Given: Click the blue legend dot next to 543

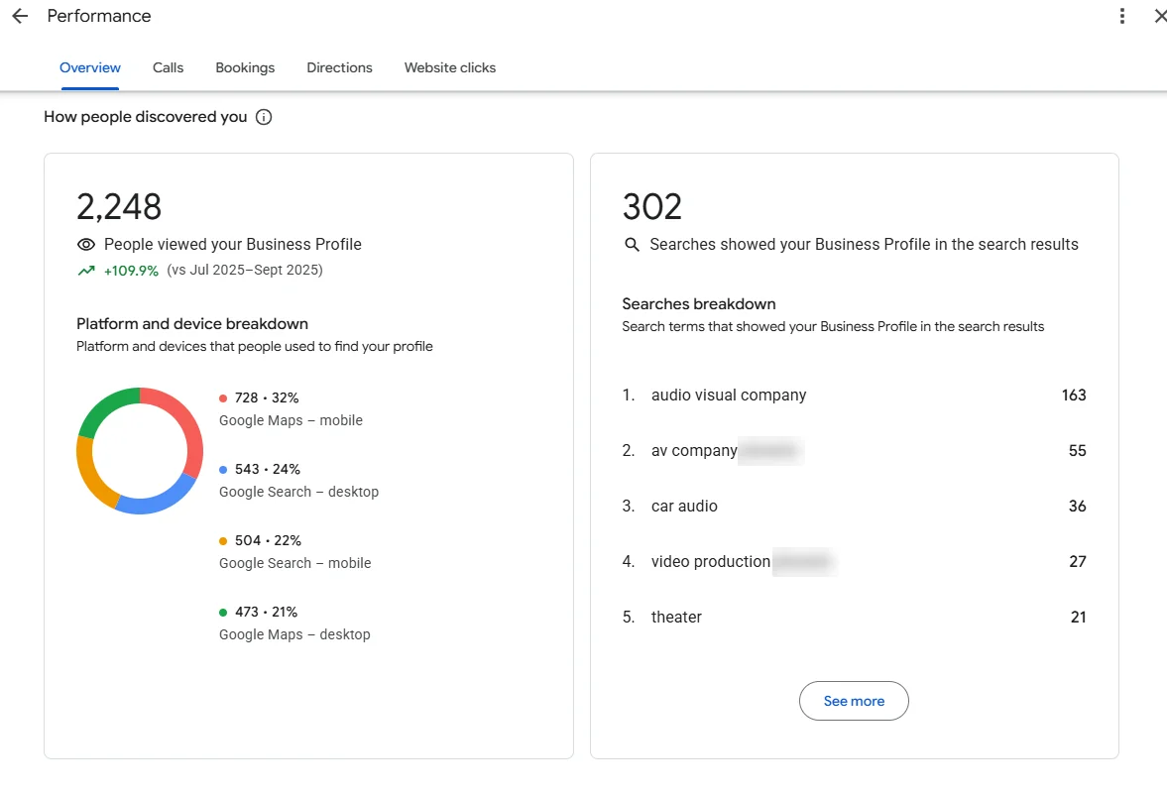Looking at the screenshot, I should (222, 470).
